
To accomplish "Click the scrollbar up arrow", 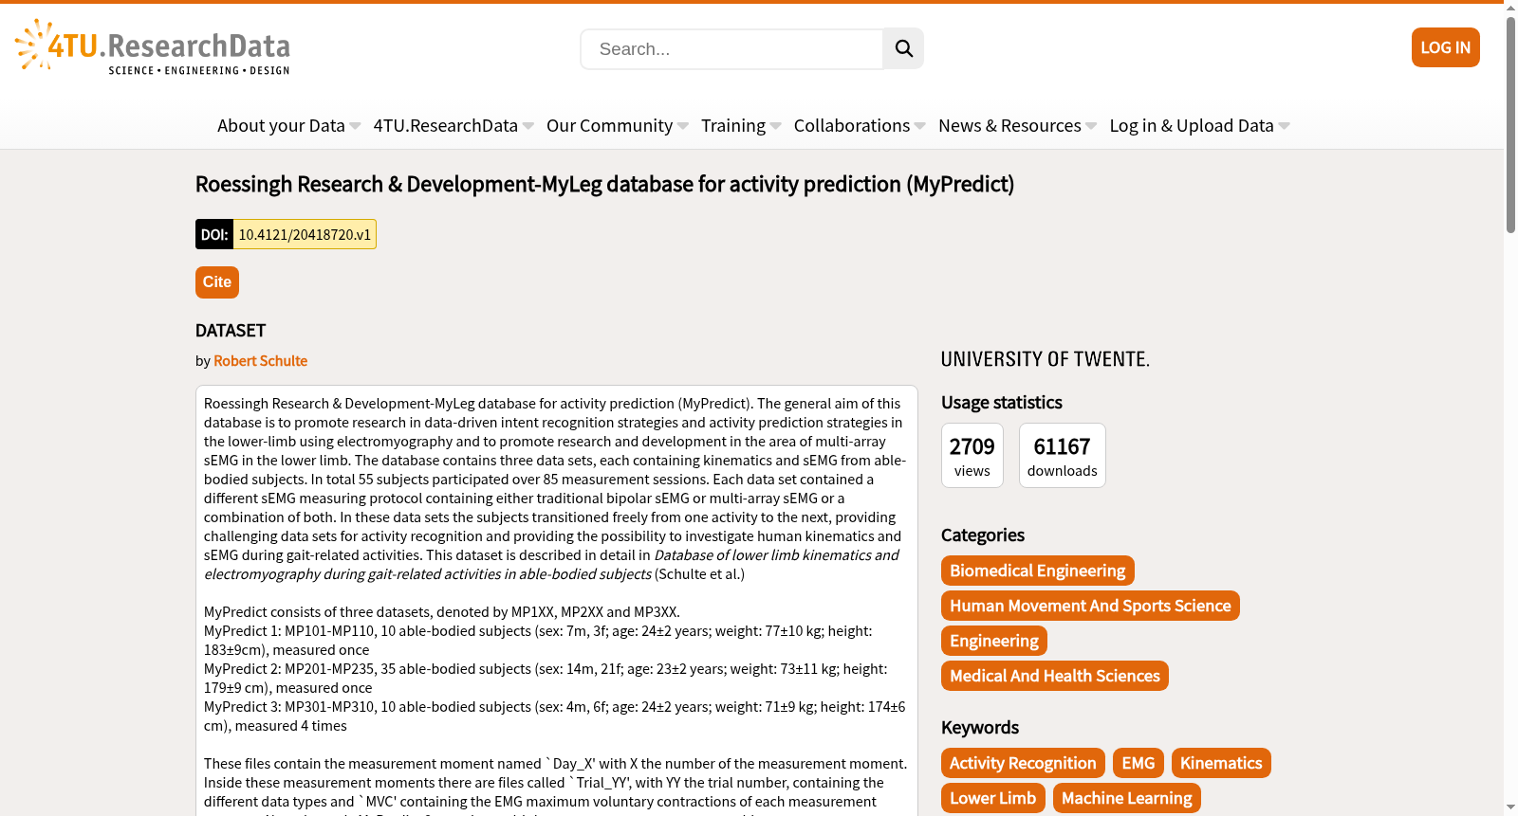I will pyautogui.click(x=1510, y=7).
